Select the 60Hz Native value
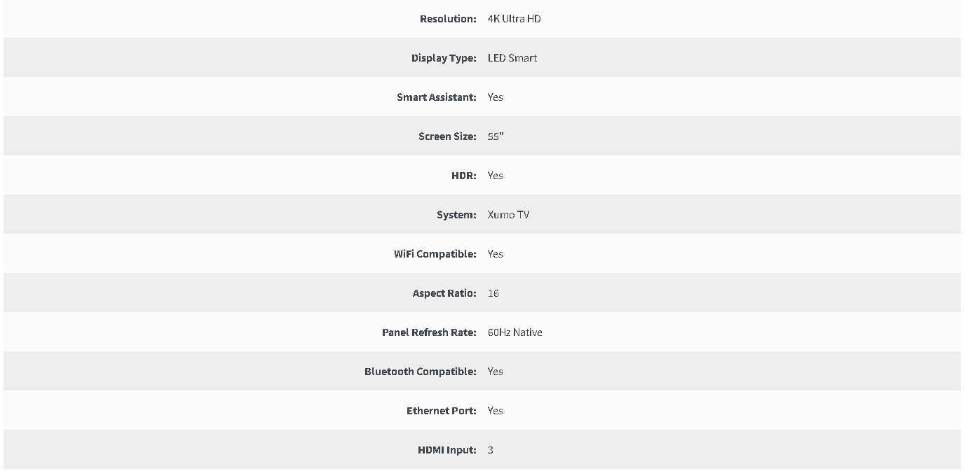The height and width of the screenshot is (471, 968). coord(515,332)
